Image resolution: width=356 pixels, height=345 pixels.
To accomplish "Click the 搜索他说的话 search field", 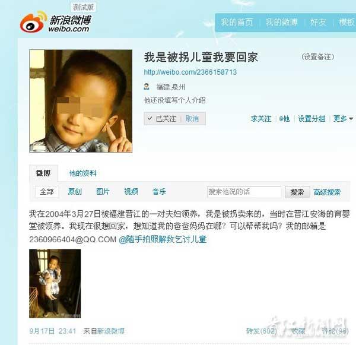I will 244,192.
